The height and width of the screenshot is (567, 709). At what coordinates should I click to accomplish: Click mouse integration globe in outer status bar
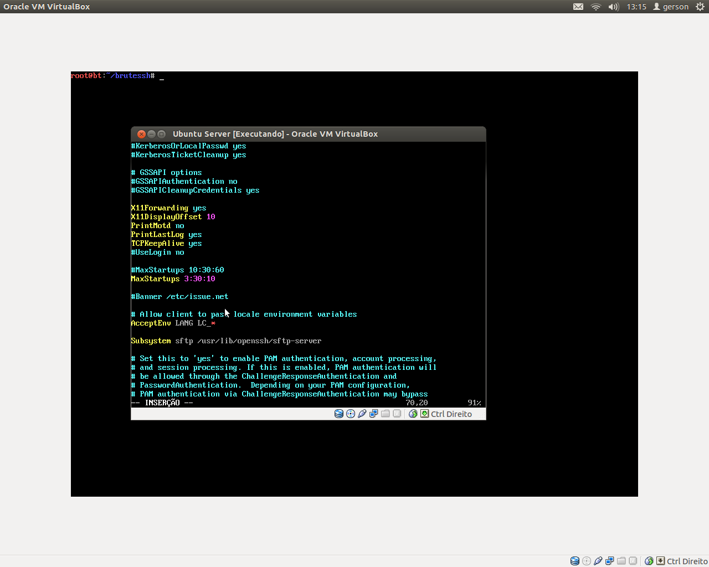tap(649, 561)
